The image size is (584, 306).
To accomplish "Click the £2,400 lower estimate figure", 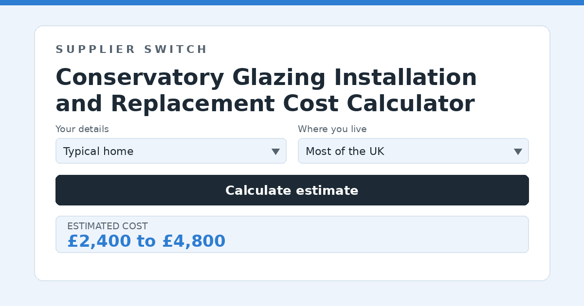I will coord(99,241).
